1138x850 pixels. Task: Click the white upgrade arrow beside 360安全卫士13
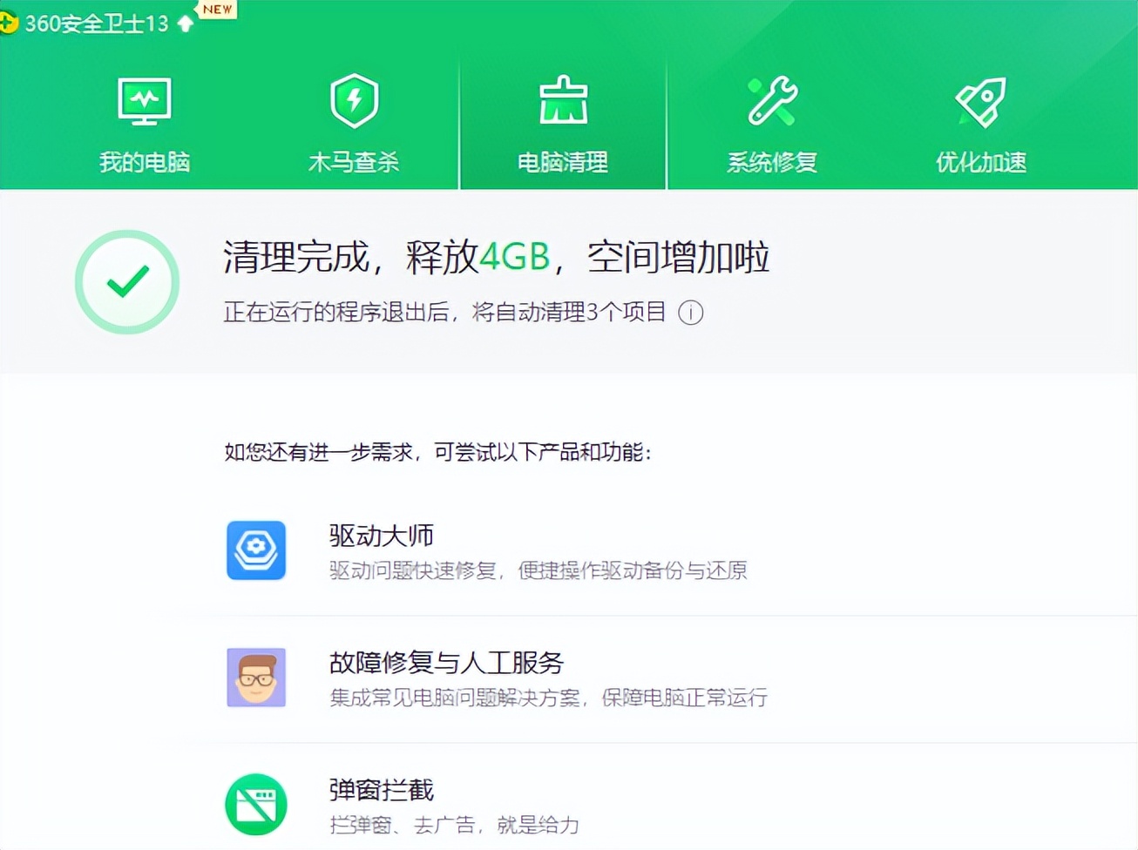click(186, 24)
